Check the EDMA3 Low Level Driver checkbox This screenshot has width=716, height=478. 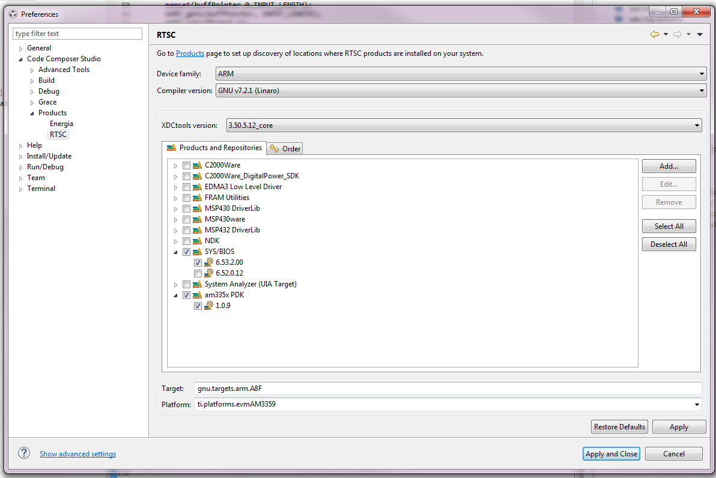pyautogui.click(x=186, y=187)
